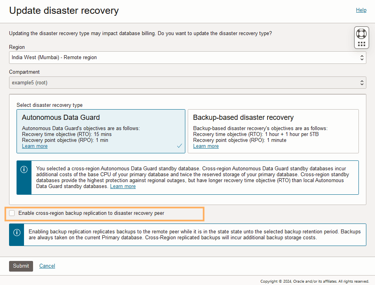375x285 pixels.
Task: Click the Cancel link
Action: pos(47,266)
